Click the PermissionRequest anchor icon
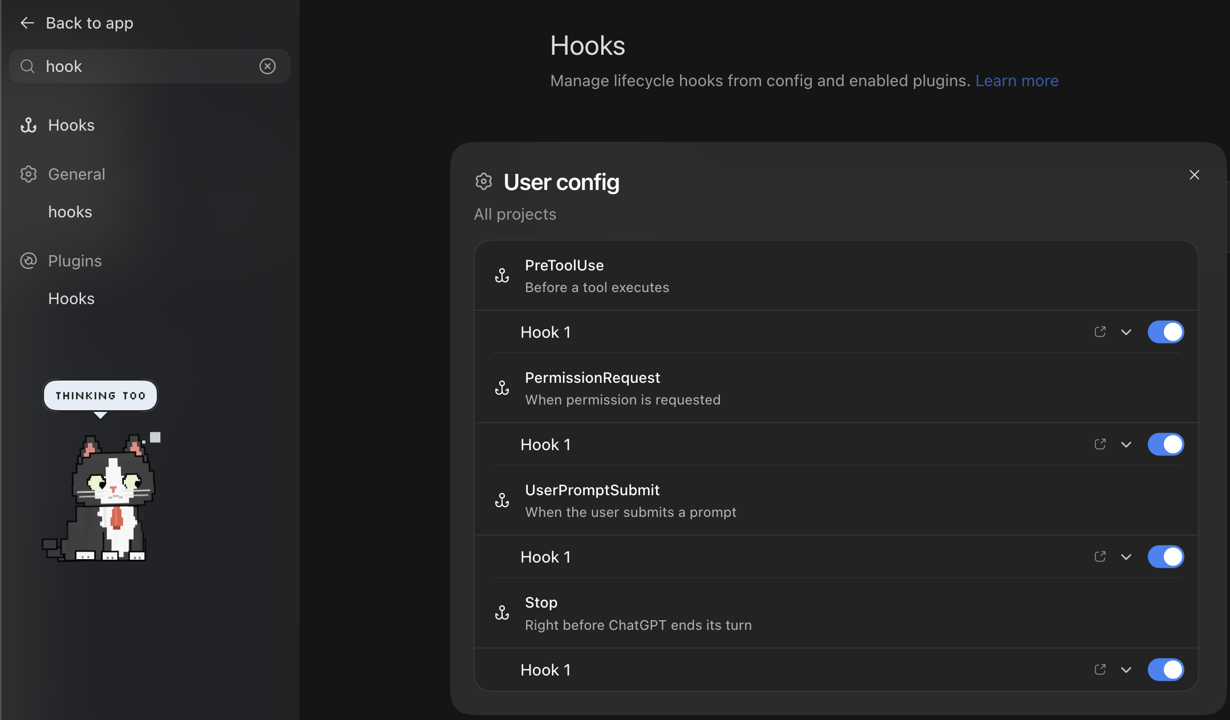The height and width of the screenshot is (720, 1230). click(502, 389)
